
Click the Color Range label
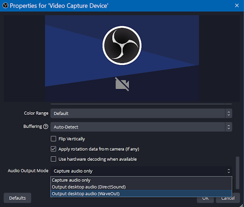click(x=36, y=113)
